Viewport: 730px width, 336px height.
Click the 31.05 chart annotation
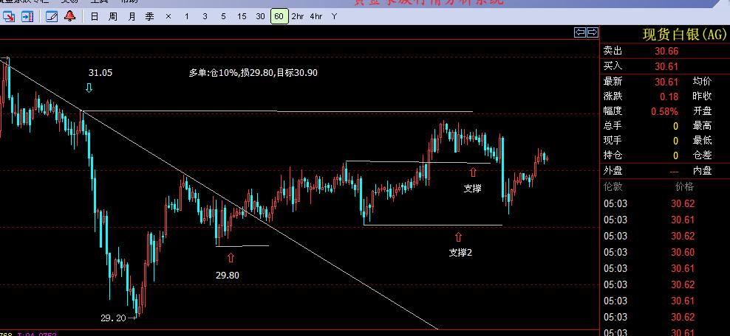coord(100,73)
